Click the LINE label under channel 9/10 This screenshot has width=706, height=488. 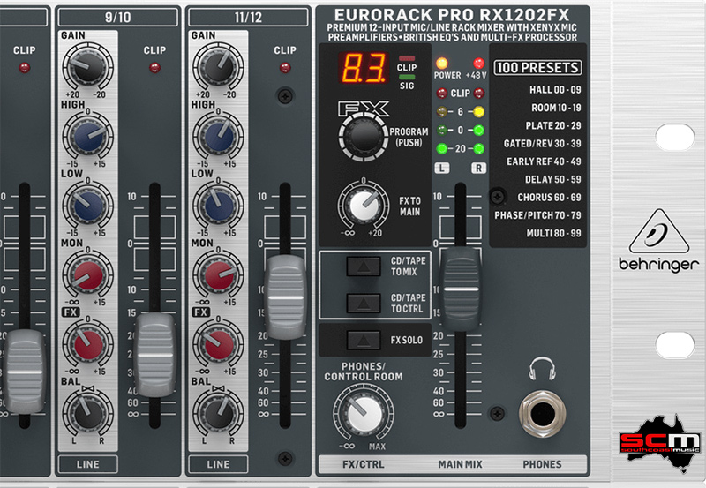coord(87,464)
